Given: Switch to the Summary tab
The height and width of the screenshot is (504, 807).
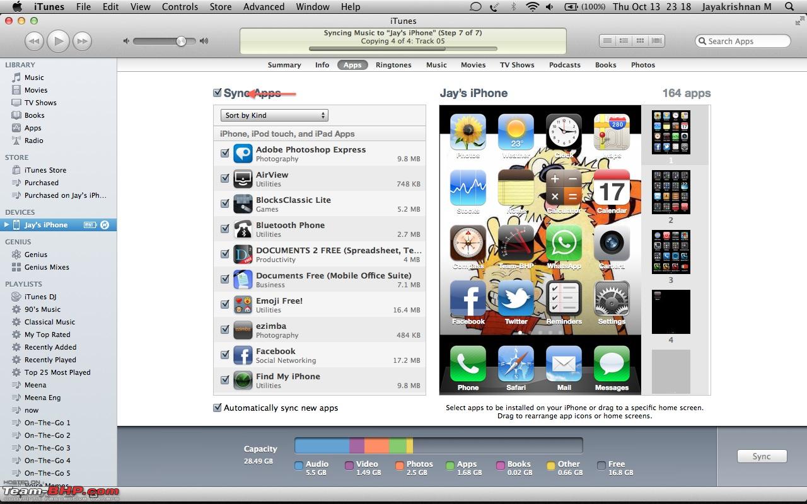Looking at the screenshot, I should 284,65.
